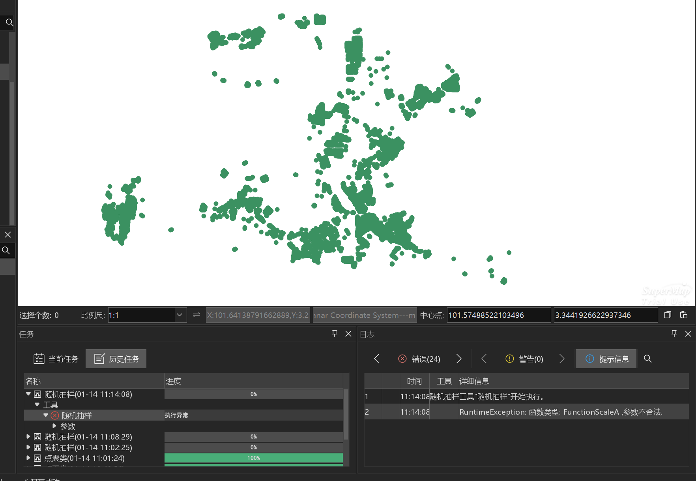Image resolution: width=696 pixels, height=481 pixels.
Task: Toggle 提示信息 filter in log
Action: pos(606,359)
